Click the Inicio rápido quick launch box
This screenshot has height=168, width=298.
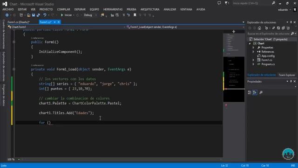[x=252, y=3]
